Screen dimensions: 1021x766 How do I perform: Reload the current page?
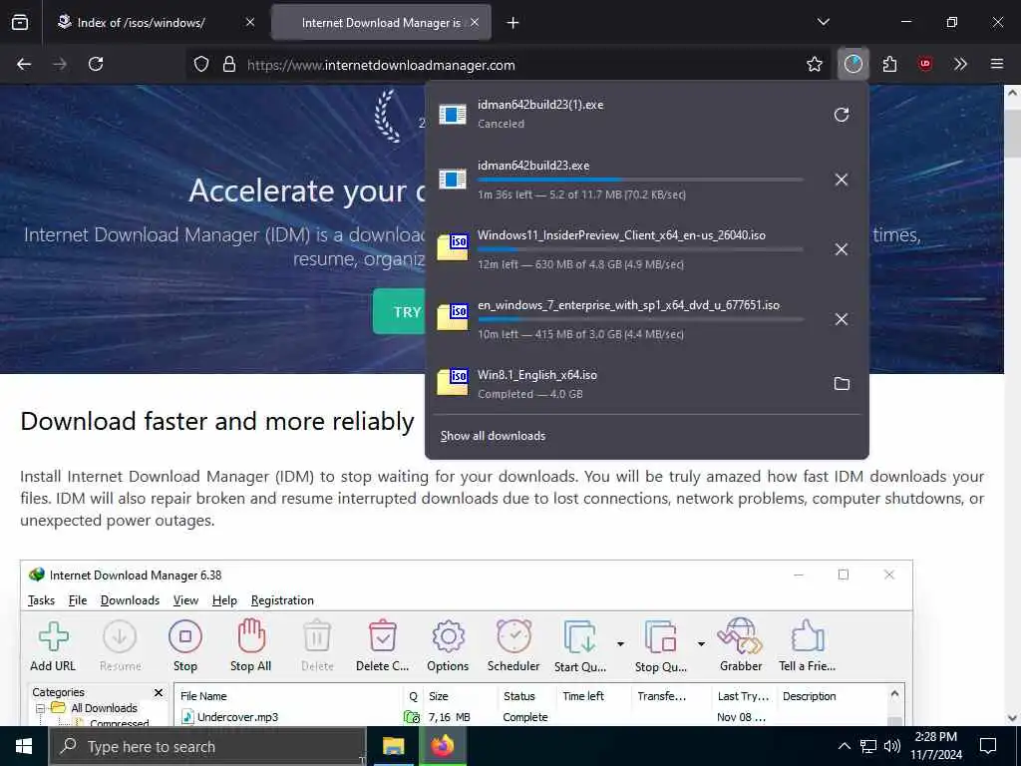(96, 64)
